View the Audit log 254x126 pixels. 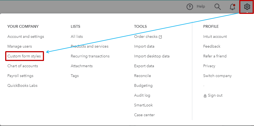click(x=142, y=95)
